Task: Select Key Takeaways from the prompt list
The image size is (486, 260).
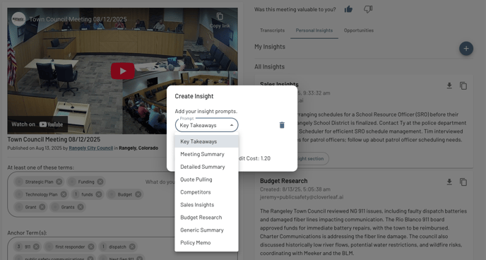Action: pos(206,141)
